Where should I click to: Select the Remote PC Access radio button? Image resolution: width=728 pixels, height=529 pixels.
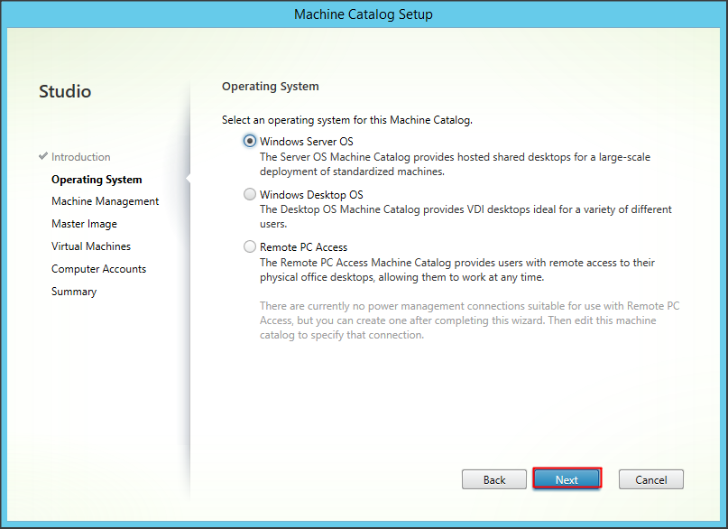(x=250, y=246)
